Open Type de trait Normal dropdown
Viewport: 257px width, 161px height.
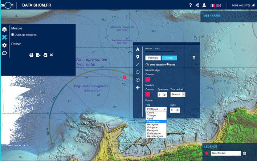(x=178, y=94)
